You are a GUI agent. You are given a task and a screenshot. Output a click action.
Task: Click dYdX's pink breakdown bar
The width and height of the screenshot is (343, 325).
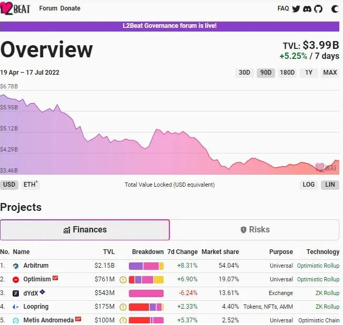pos(146,293)
